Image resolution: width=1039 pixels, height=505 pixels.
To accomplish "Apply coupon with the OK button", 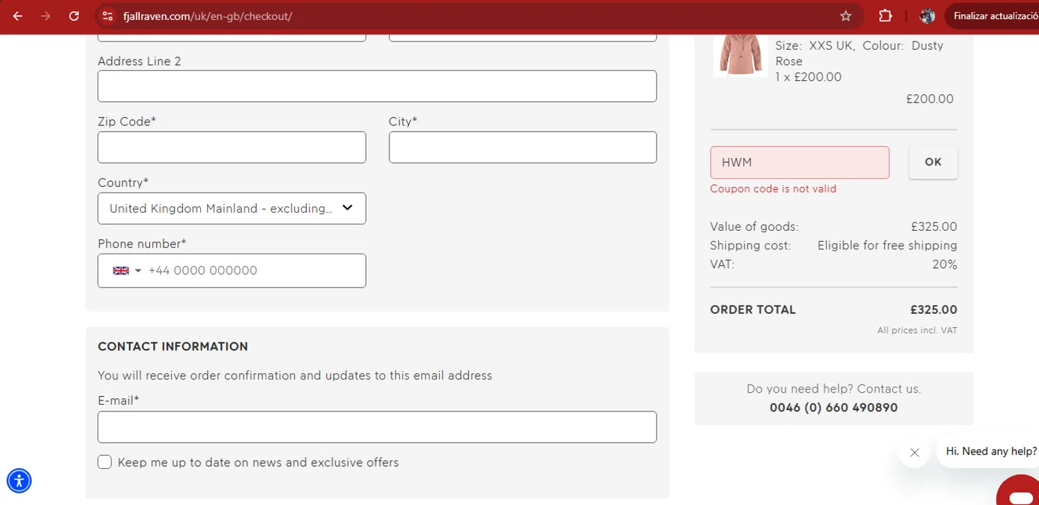I will click(x=933, y=162).
